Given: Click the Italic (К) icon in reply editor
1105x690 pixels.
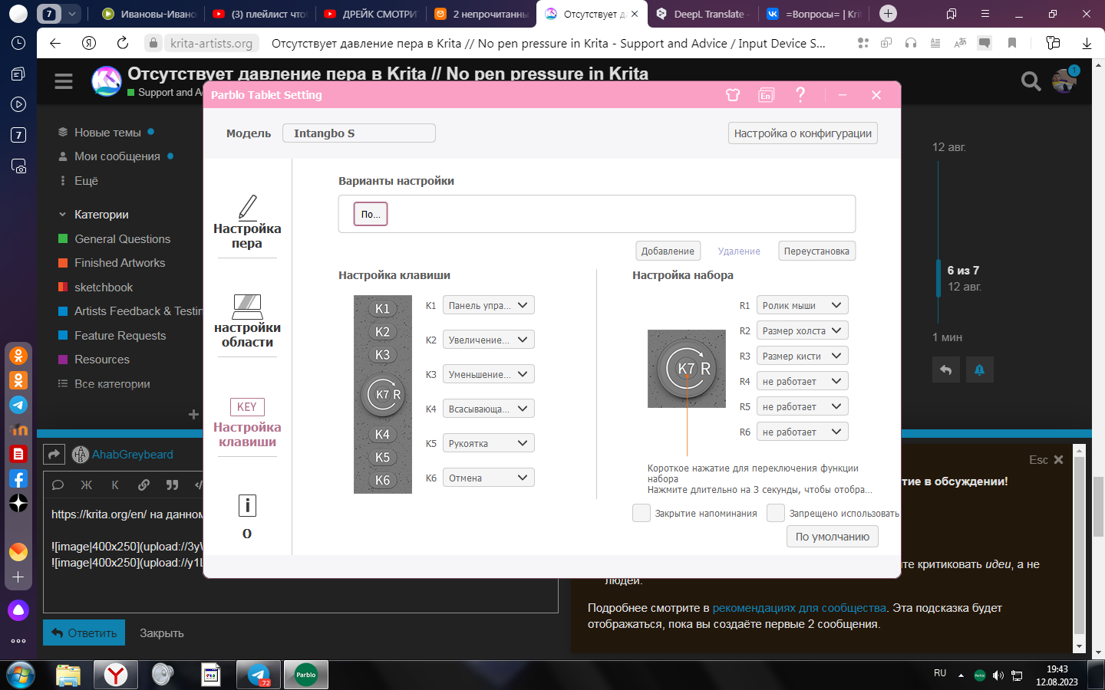Looking at the screenshot, I should 115,485.
